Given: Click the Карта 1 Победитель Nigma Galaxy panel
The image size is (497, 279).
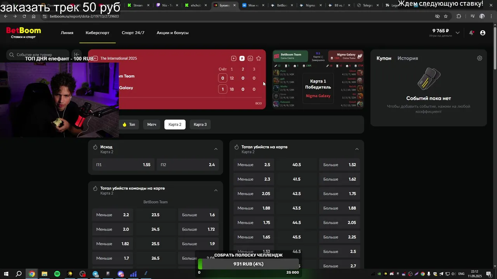Looking at the screenshot, I should 318,88.
